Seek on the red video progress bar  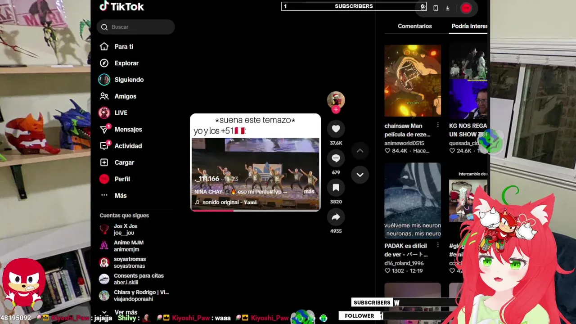click(255, 210)
